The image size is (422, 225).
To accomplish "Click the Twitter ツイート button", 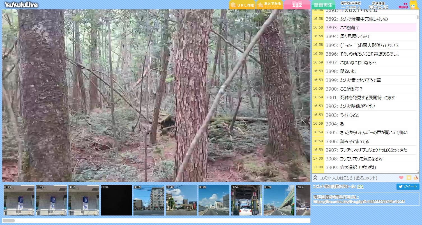I will [x=408, y=187].
